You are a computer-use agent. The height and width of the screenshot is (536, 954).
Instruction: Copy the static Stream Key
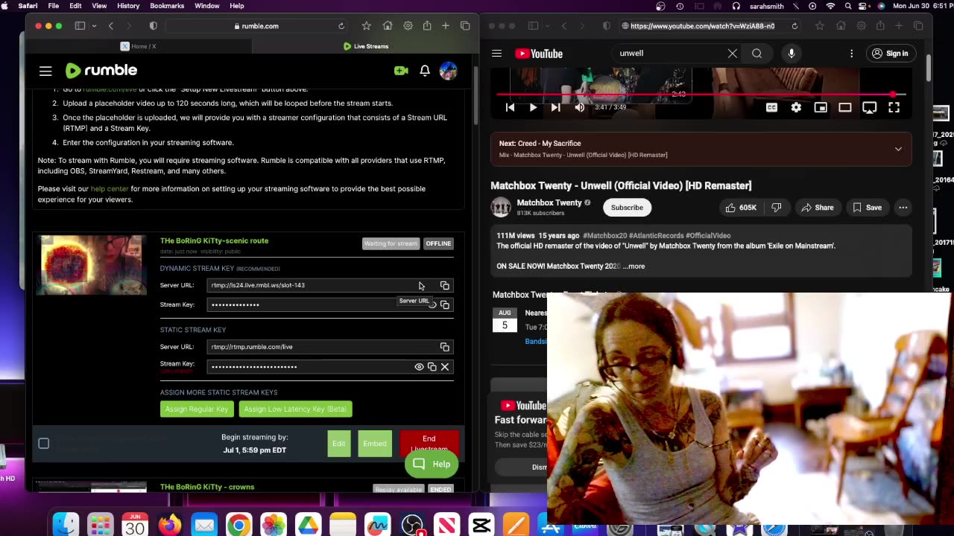pyautogui.click(x=432, y=367)
